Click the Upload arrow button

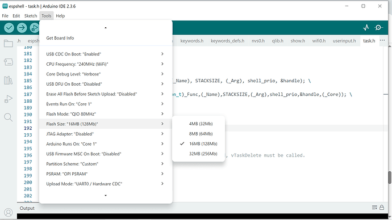pos(22,28)
